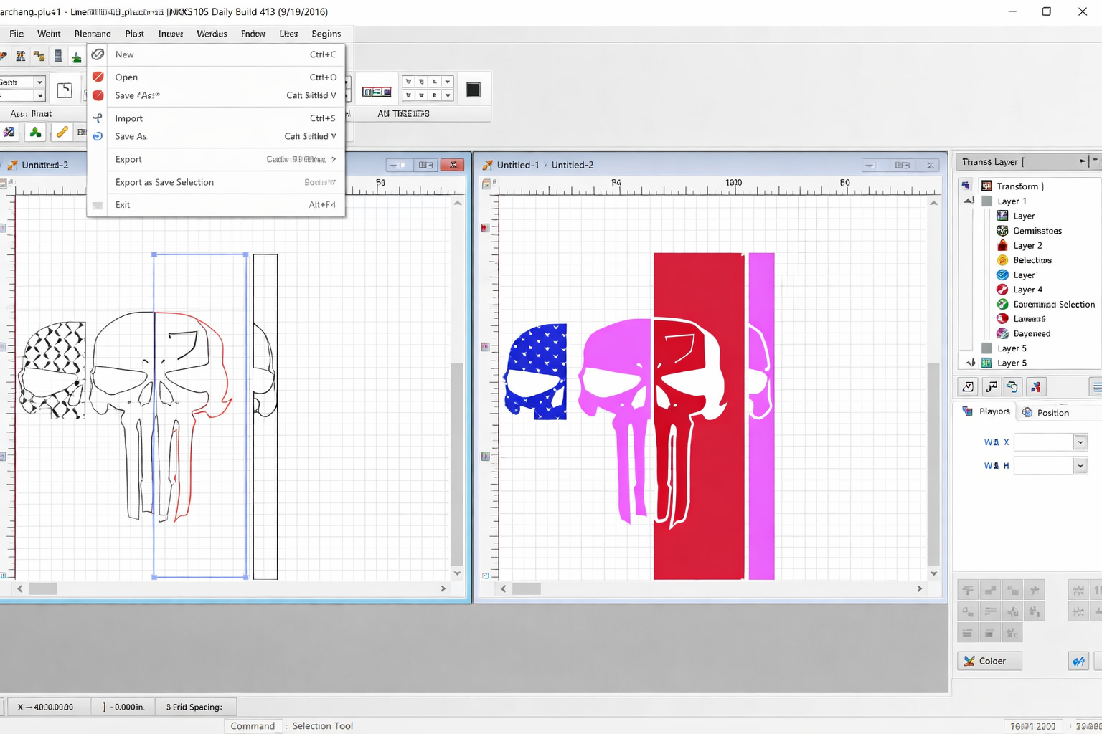Click the black square fill icon

[473, 90]
